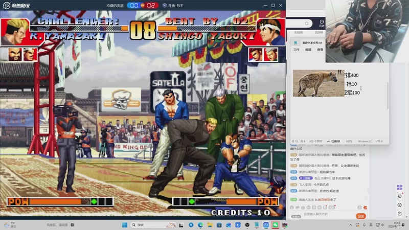Open the green WeChat taskbar icon
This screenshot has height=230, width=409.
[x=276, y=225]
